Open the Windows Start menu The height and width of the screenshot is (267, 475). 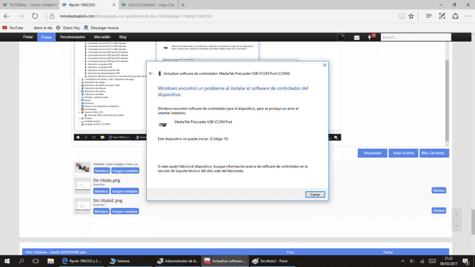[x=7, y=261]
